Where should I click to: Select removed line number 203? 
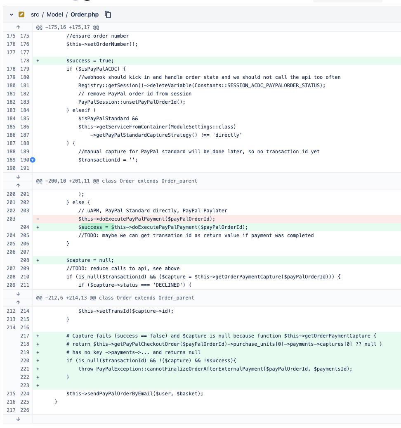[x=11, y=219]
